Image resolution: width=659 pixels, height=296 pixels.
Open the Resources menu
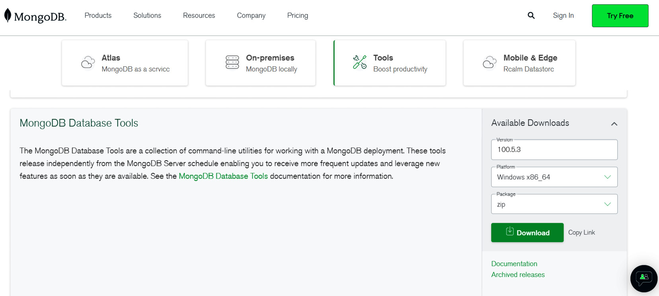click(x=199, y=16)
